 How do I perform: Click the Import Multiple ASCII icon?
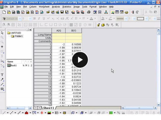pos(83,12)
